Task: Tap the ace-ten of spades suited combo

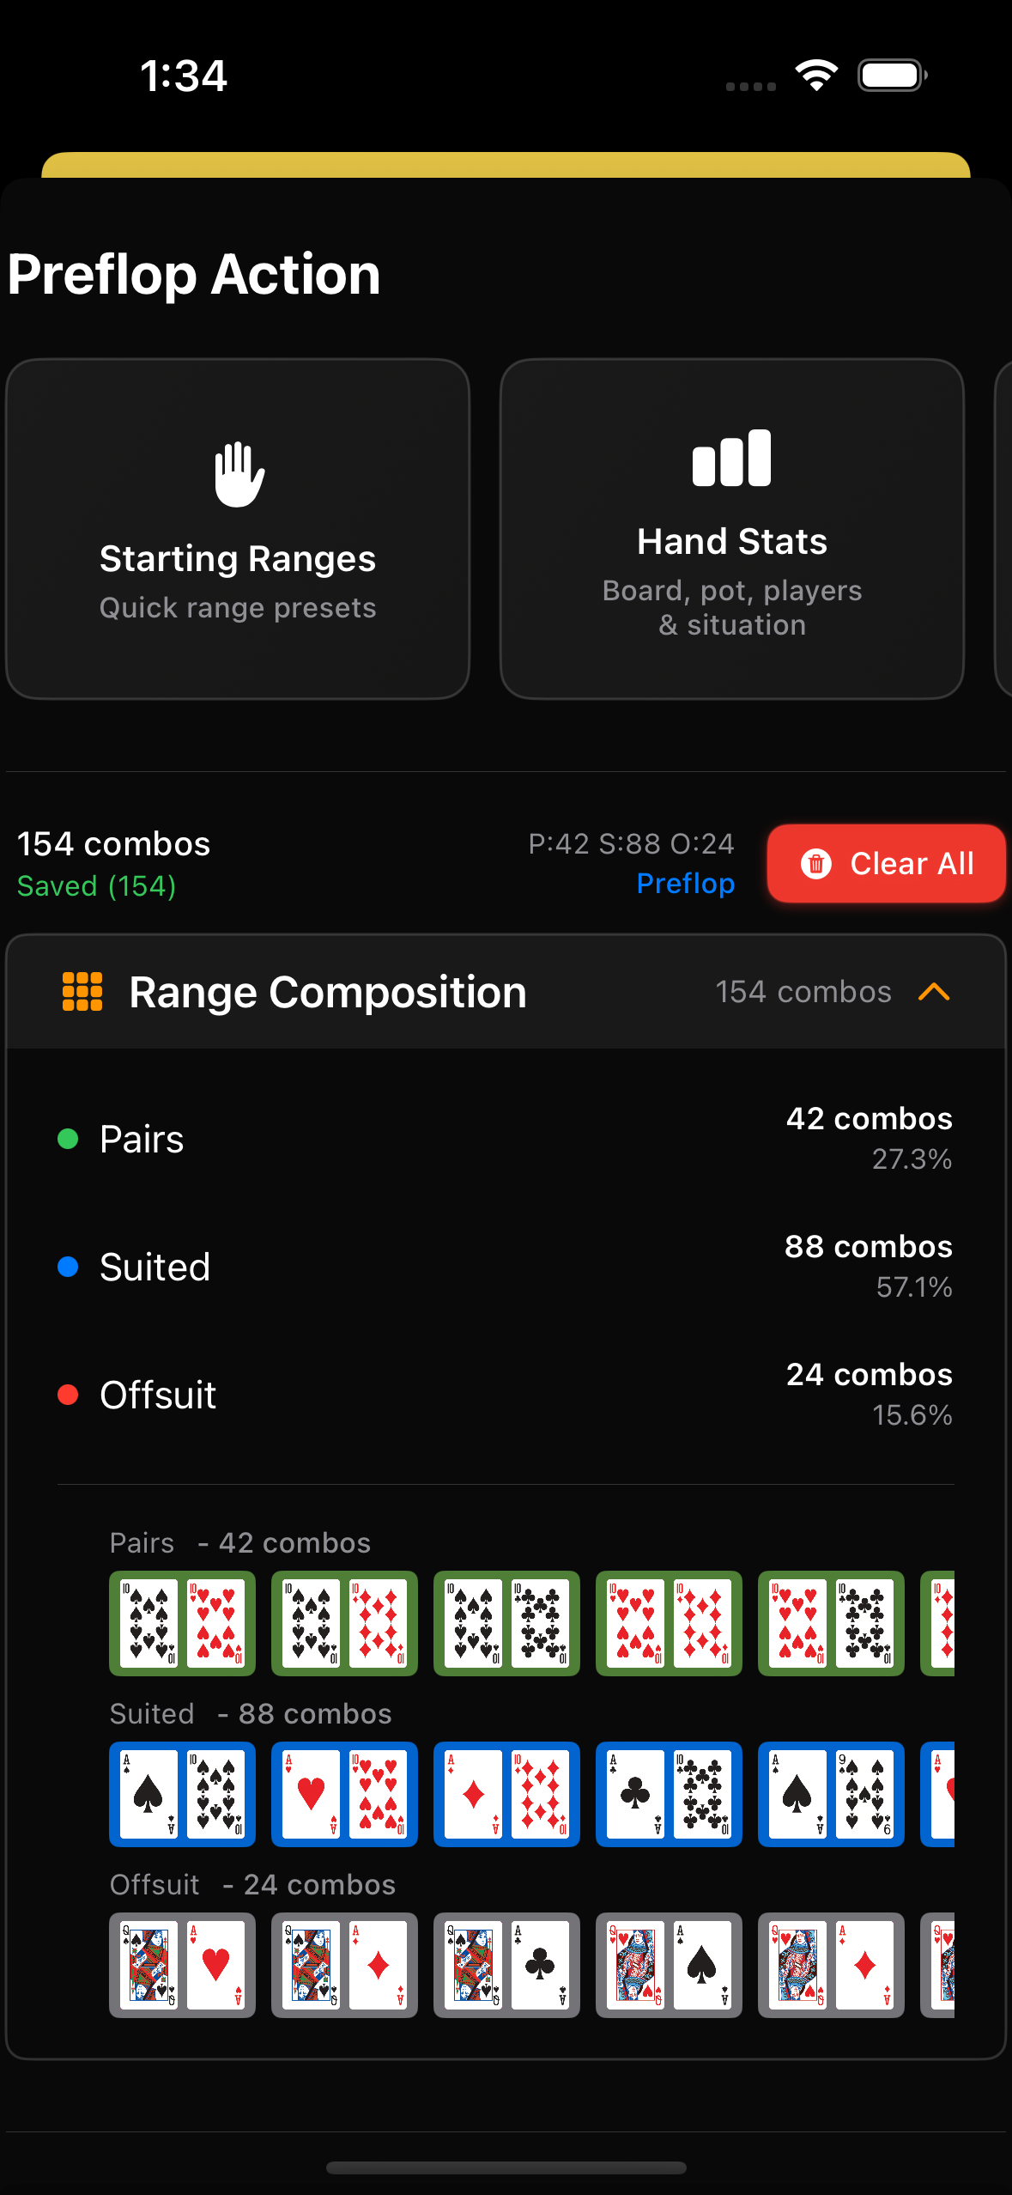Action: coord(182,1795)
